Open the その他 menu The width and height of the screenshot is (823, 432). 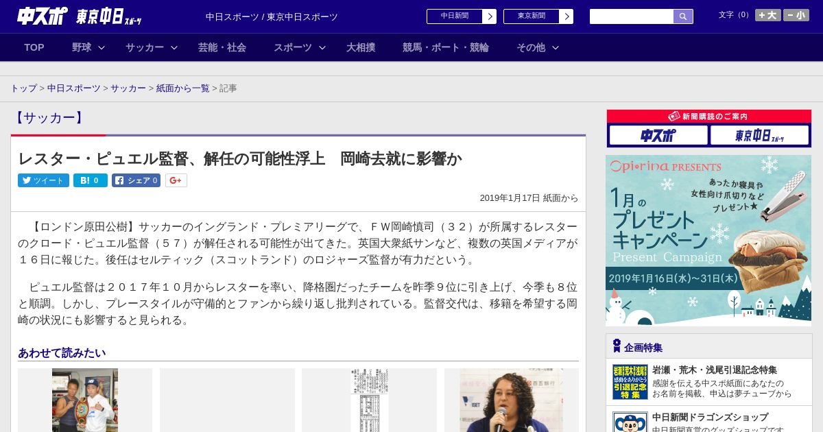pyautogui.click(x=531, y=47)
